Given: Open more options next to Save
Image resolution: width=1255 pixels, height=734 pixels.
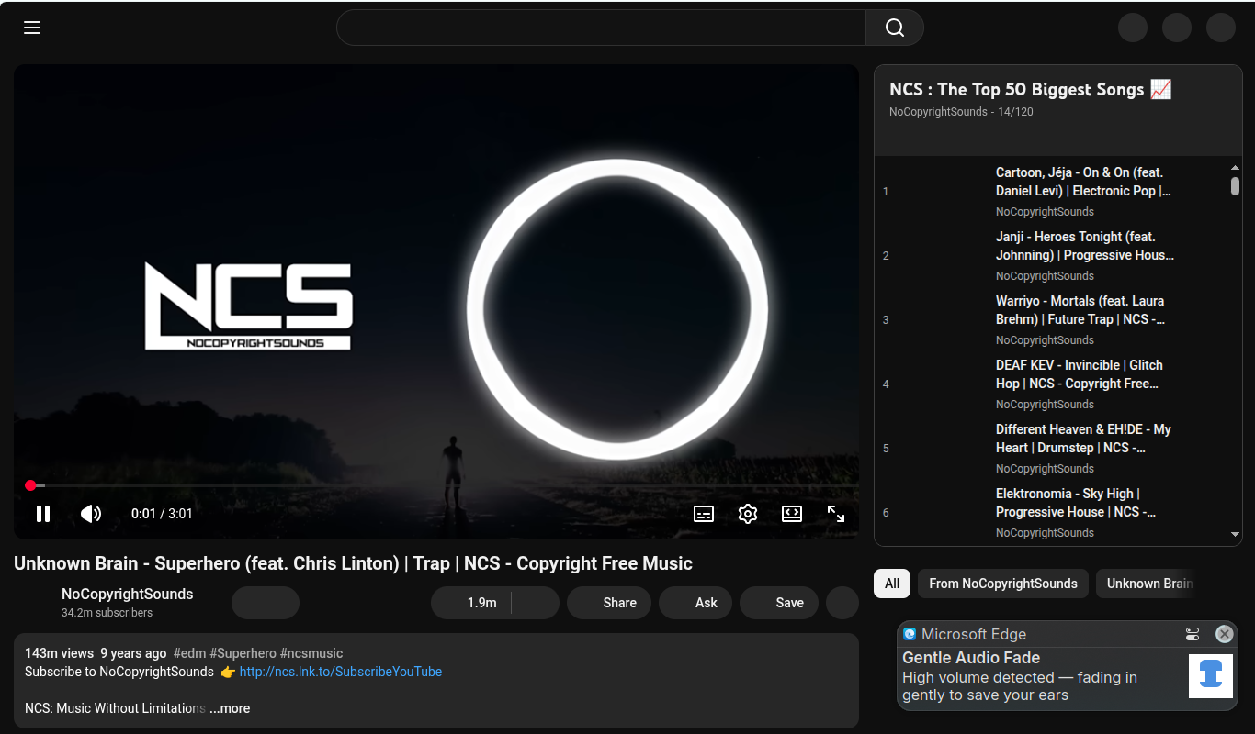Looking at the screenshot, I should click(842, 603).
